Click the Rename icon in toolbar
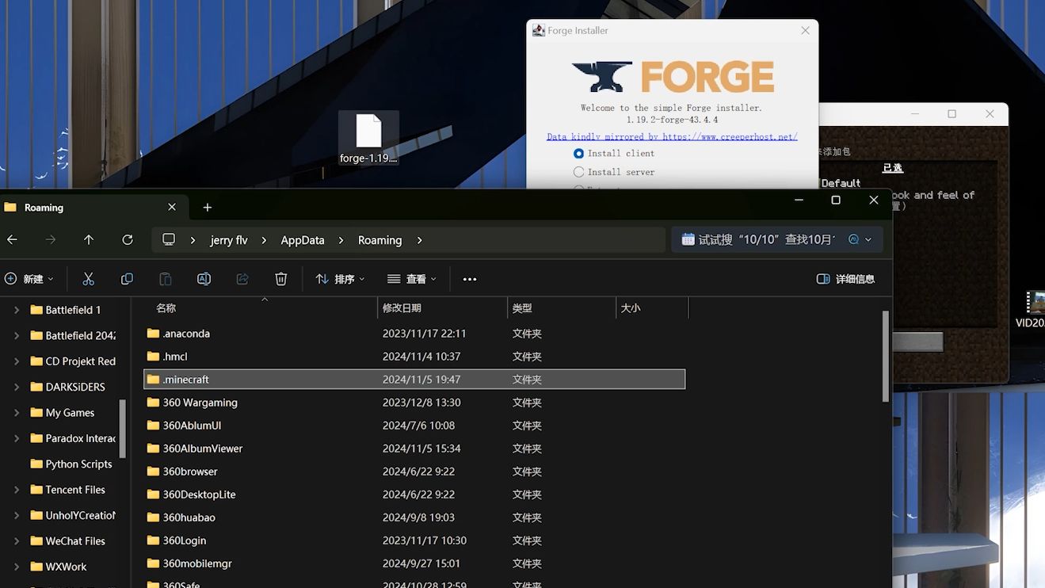This screenshot has height=588, width=1045. (204, 279)
